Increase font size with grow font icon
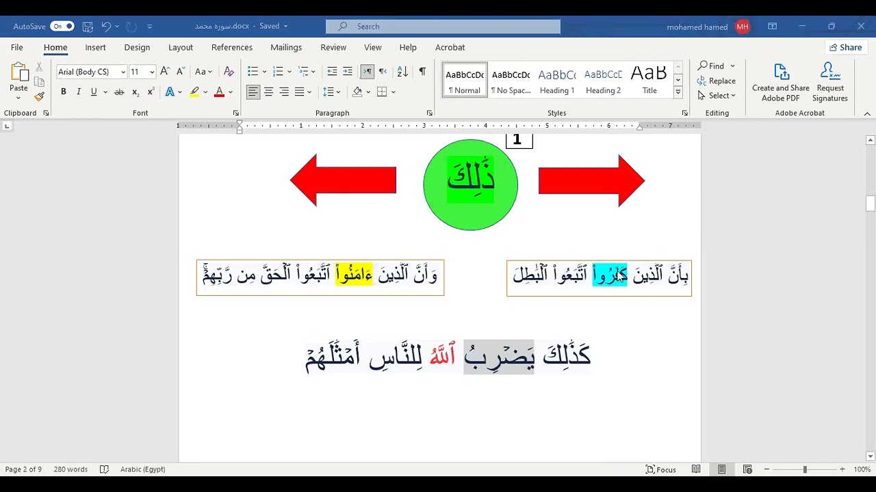The image size is (876, 492). pos(165,72)
